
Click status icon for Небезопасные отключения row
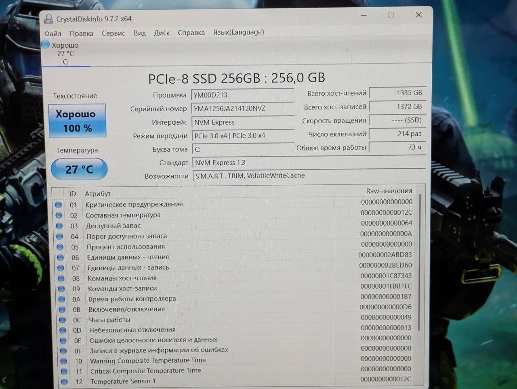tap(63, 330)
